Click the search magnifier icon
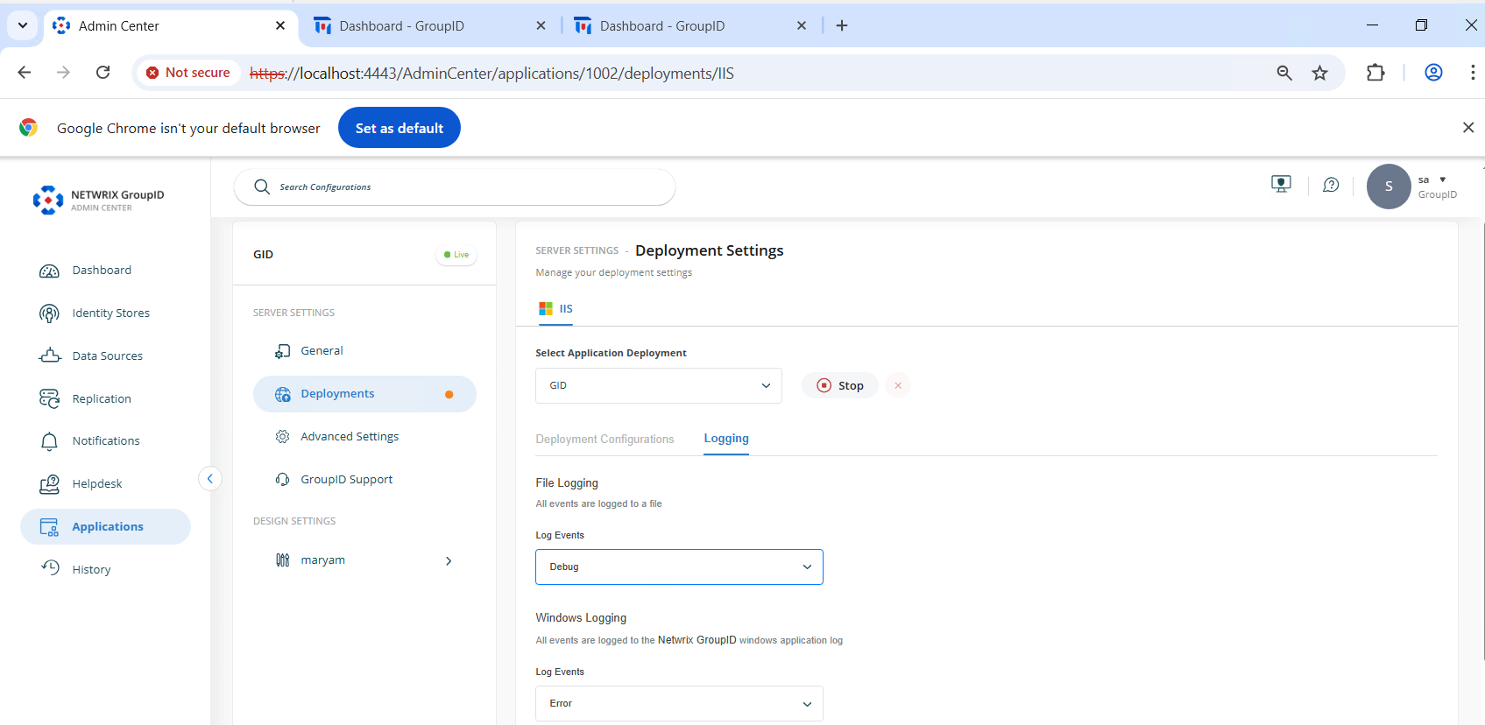 261,187
